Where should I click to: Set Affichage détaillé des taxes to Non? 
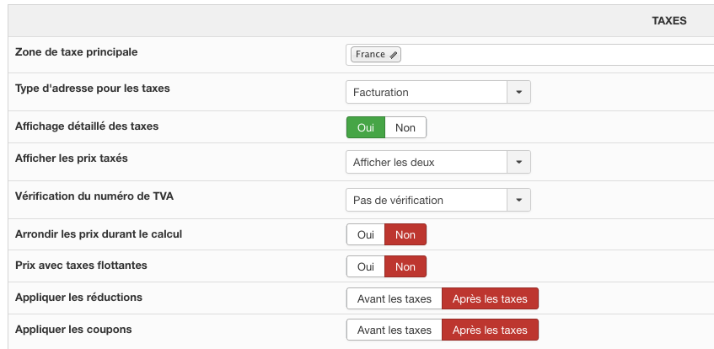(x=405, y=127)
